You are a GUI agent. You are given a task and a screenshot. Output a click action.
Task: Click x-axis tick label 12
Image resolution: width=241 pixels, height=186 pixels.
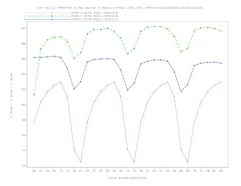(x=61, y=171)
